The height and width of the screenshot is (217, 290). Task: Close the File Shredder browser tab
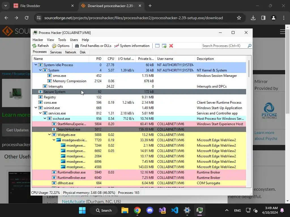point(72,6)
